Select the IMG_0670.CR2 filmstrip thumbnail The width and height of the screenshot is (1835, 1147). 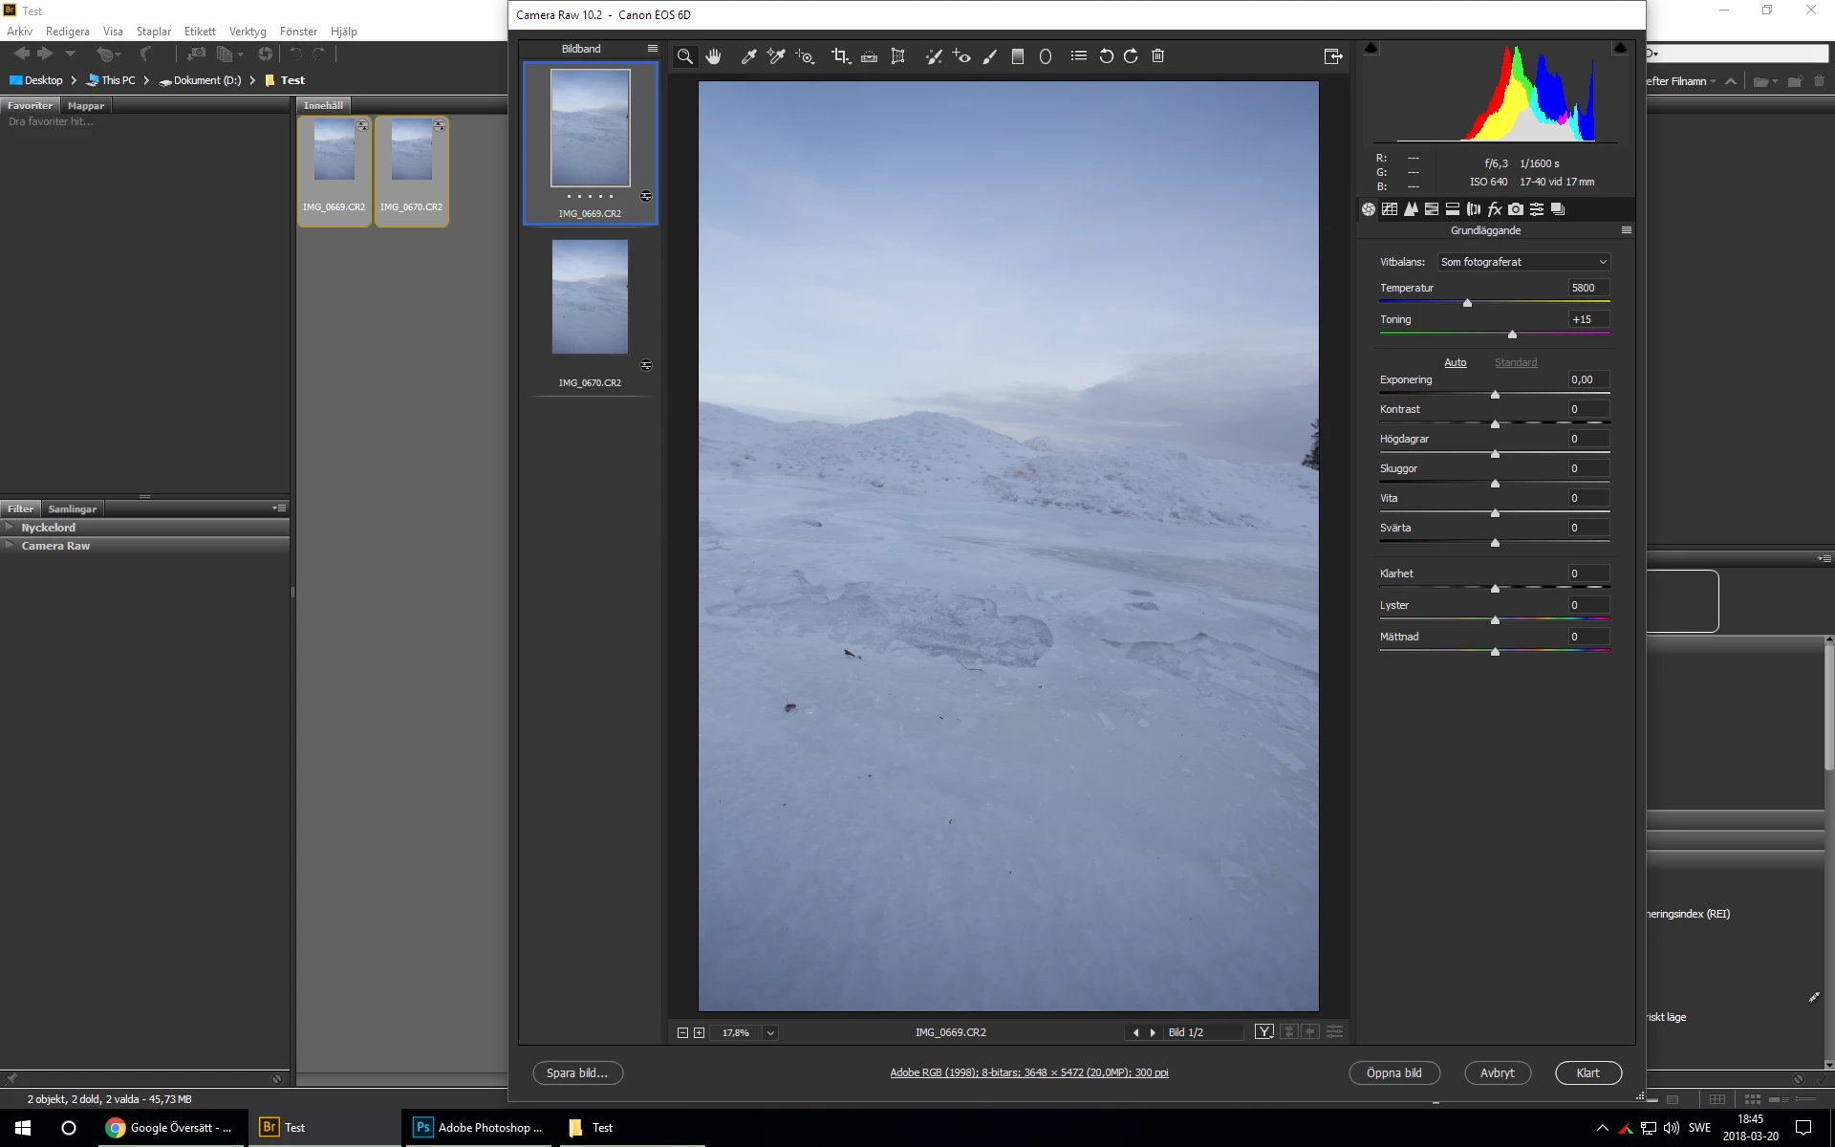pos(590,297)
